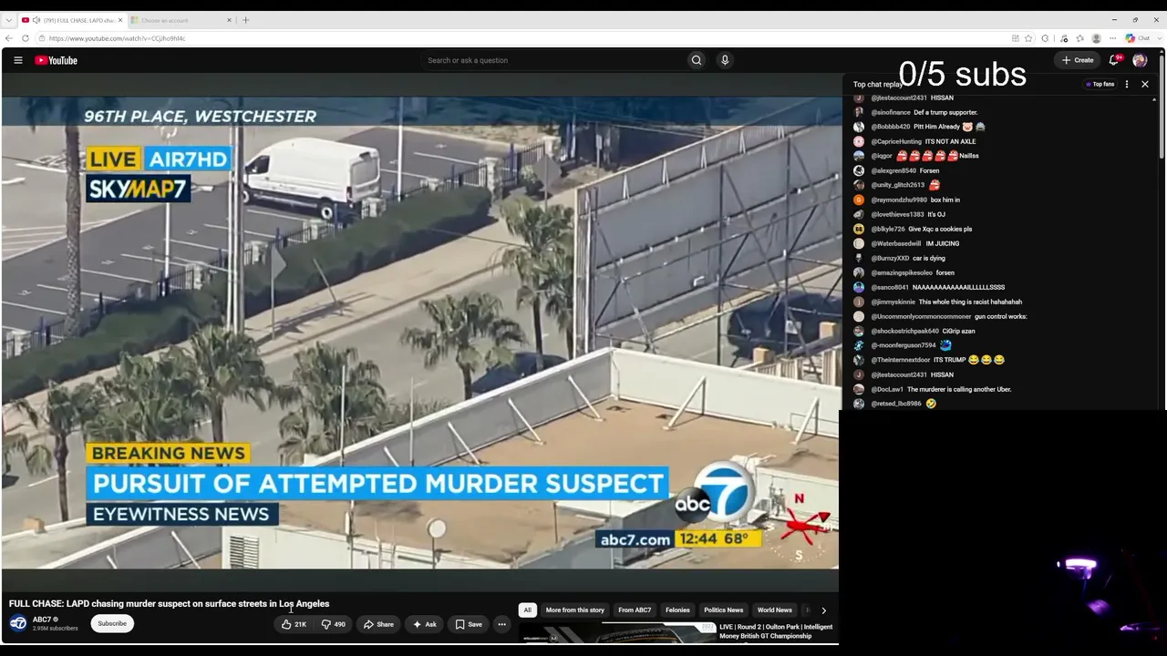Show more topic chips with right arrow
1167x656 pixels.
coord(823,610)
